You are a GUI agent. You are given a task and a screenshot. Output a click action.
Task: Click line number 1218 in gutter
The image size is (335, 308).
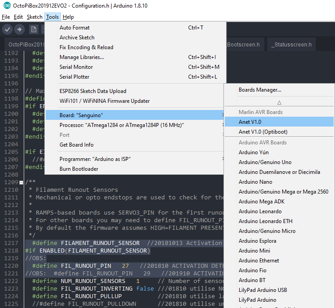point(11,251)
